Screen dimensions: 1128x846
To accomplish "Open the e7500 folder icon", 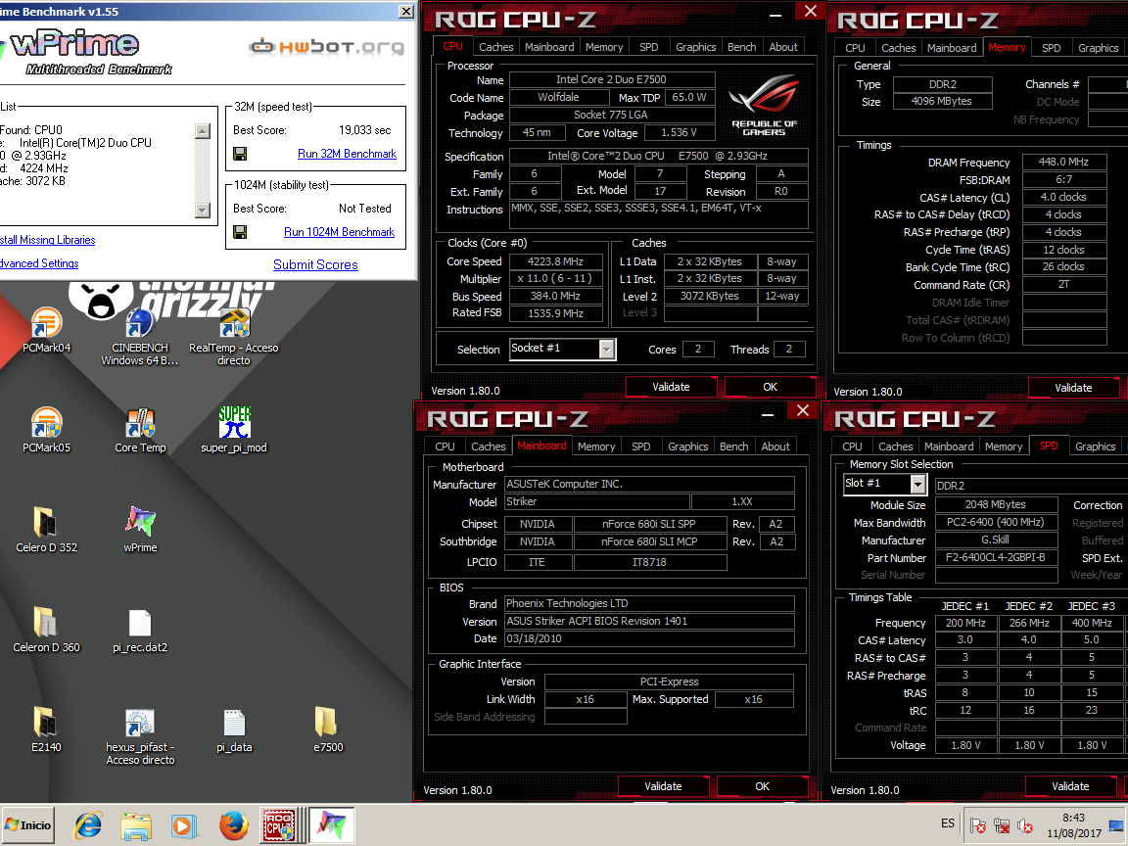I will tap(328, 730).
